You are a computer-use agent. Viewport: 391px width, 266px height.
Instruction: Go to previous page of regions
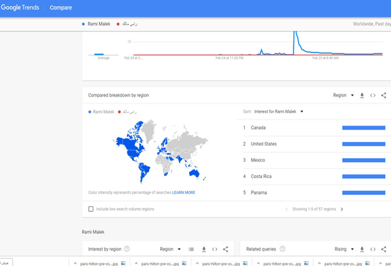pyautogui.click(x=287, y=209)
